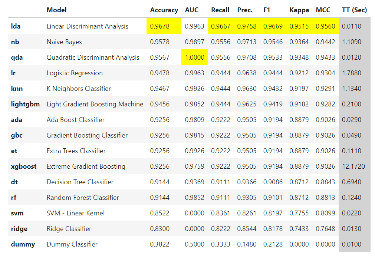The height and width of the screenshot is (261, 375).
Task: Click the MCC column header
Action: pos(323,10)
